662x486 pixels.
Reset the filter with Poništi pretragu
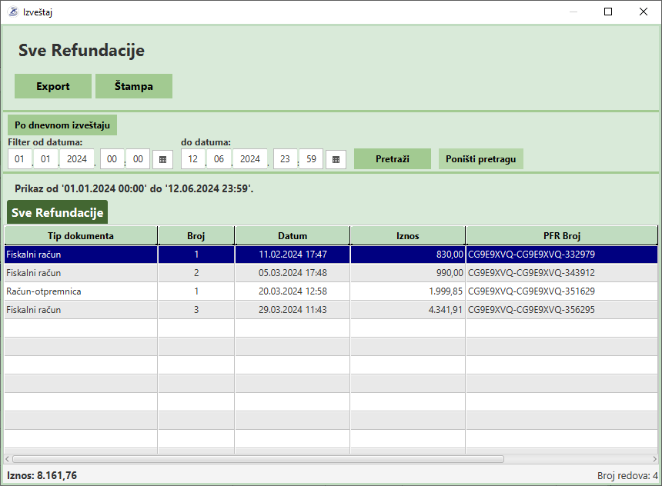pyautogui.click(x=481, y=159)
